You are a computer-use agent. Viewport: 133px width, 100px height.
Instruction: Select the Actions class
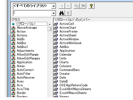pos(22,35)
